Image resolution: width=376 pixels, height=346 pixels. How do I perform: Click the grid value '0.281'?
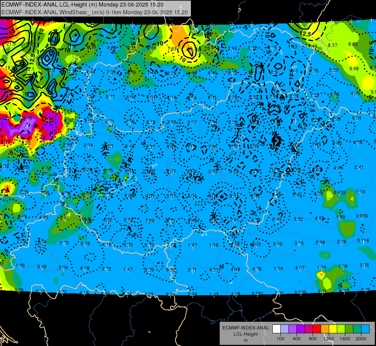(x=257, y=293)
